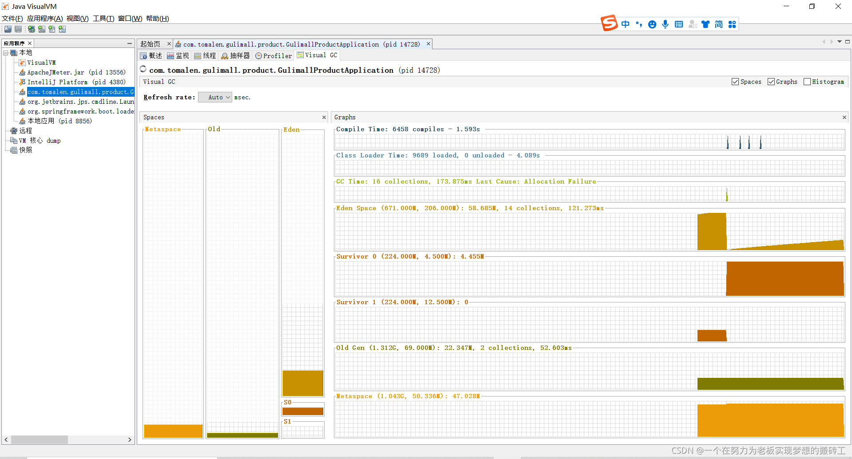Open Sogou soft keyboard
Image resolution: width=852 pixels, height=459 pixels.
(679, 24)
